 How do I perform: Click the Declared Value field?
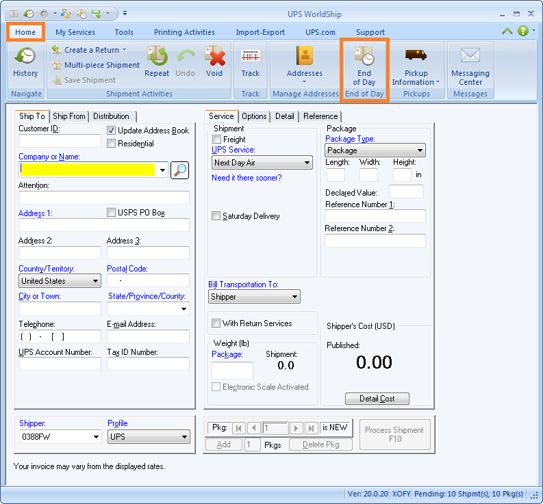point(406,191)
